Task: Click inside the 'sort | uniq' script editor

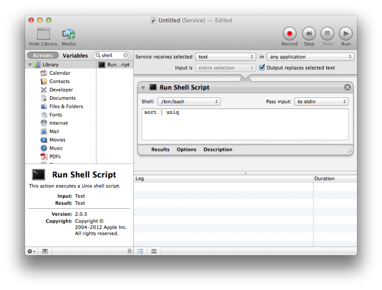Action: pos(245,124)
